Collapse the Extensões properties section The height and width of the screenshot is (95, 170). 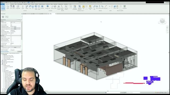pyautogui.click(x=21, y=36)
